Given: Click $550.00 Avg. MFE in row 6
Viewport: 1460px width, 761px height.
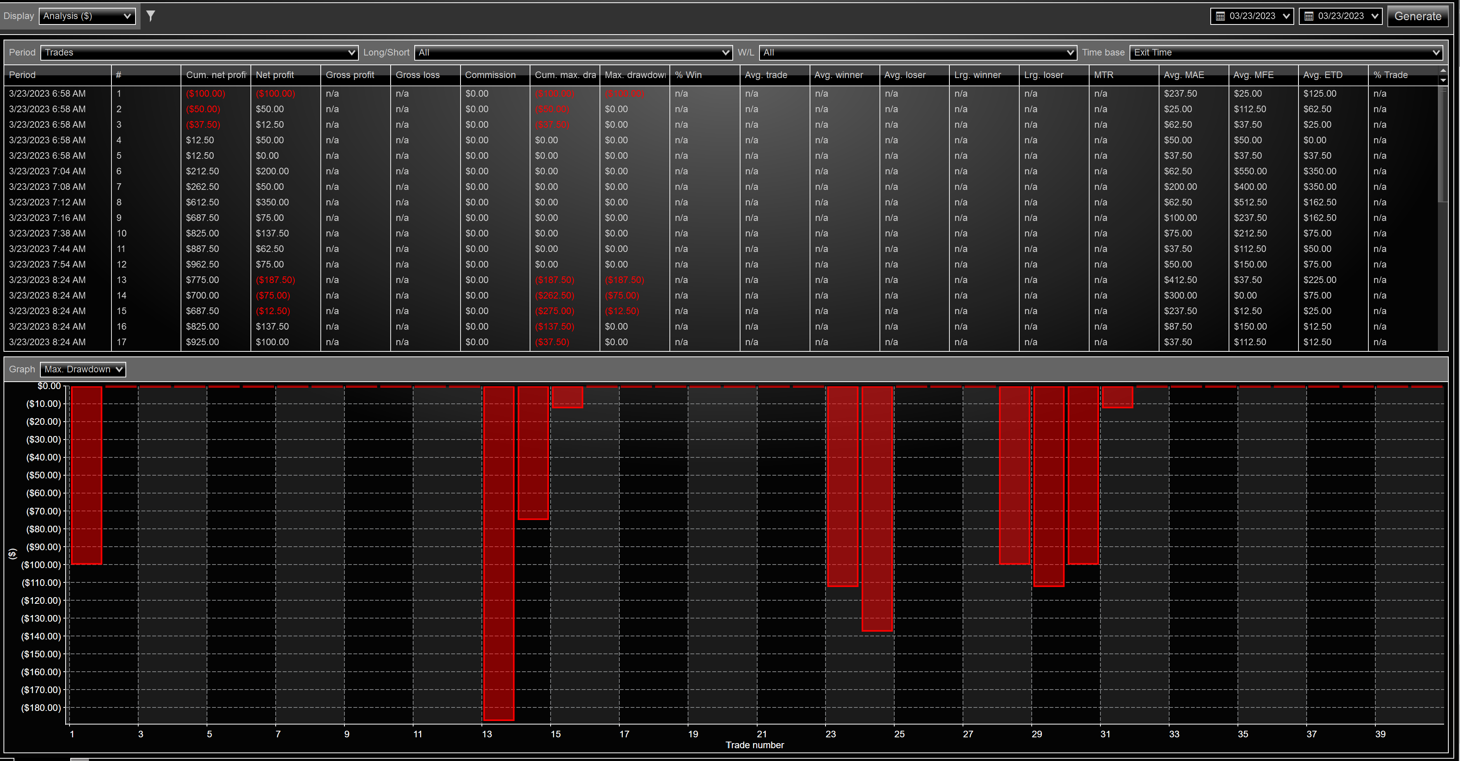Looking at the screenshot, I should click(1250, 171).
